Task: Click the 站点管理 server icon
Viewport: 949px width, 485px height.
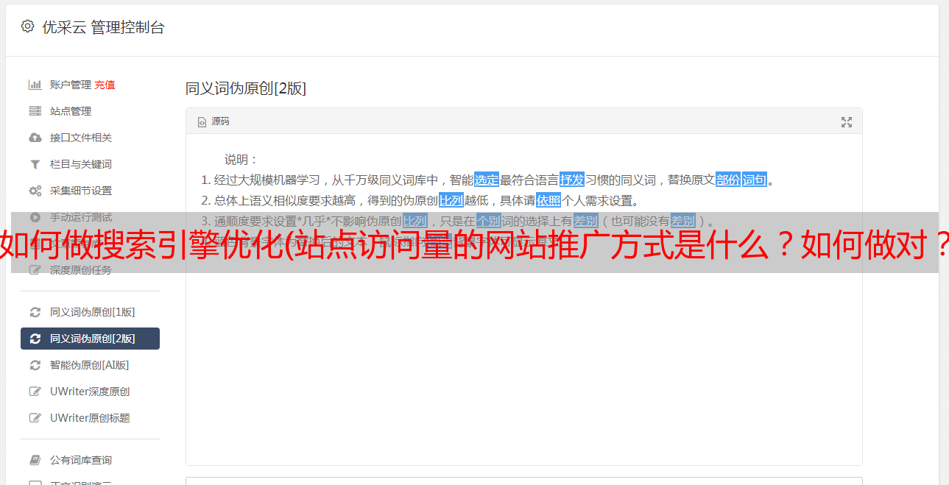Action: 35,111
